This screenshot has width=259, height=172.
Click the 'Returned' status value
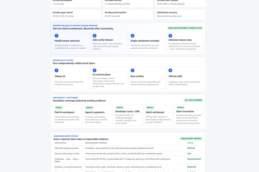192,167
